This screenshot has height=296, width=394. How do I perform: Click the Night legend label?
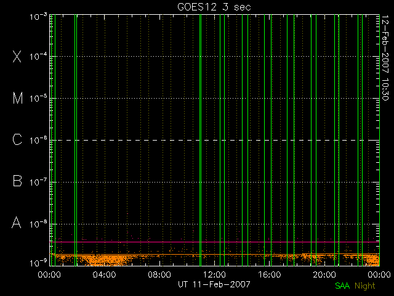(365, 286)
